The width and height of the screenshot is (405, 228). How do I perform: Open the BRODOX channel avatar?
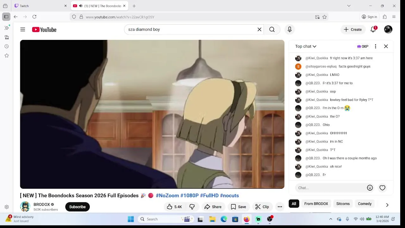[25, 206]
